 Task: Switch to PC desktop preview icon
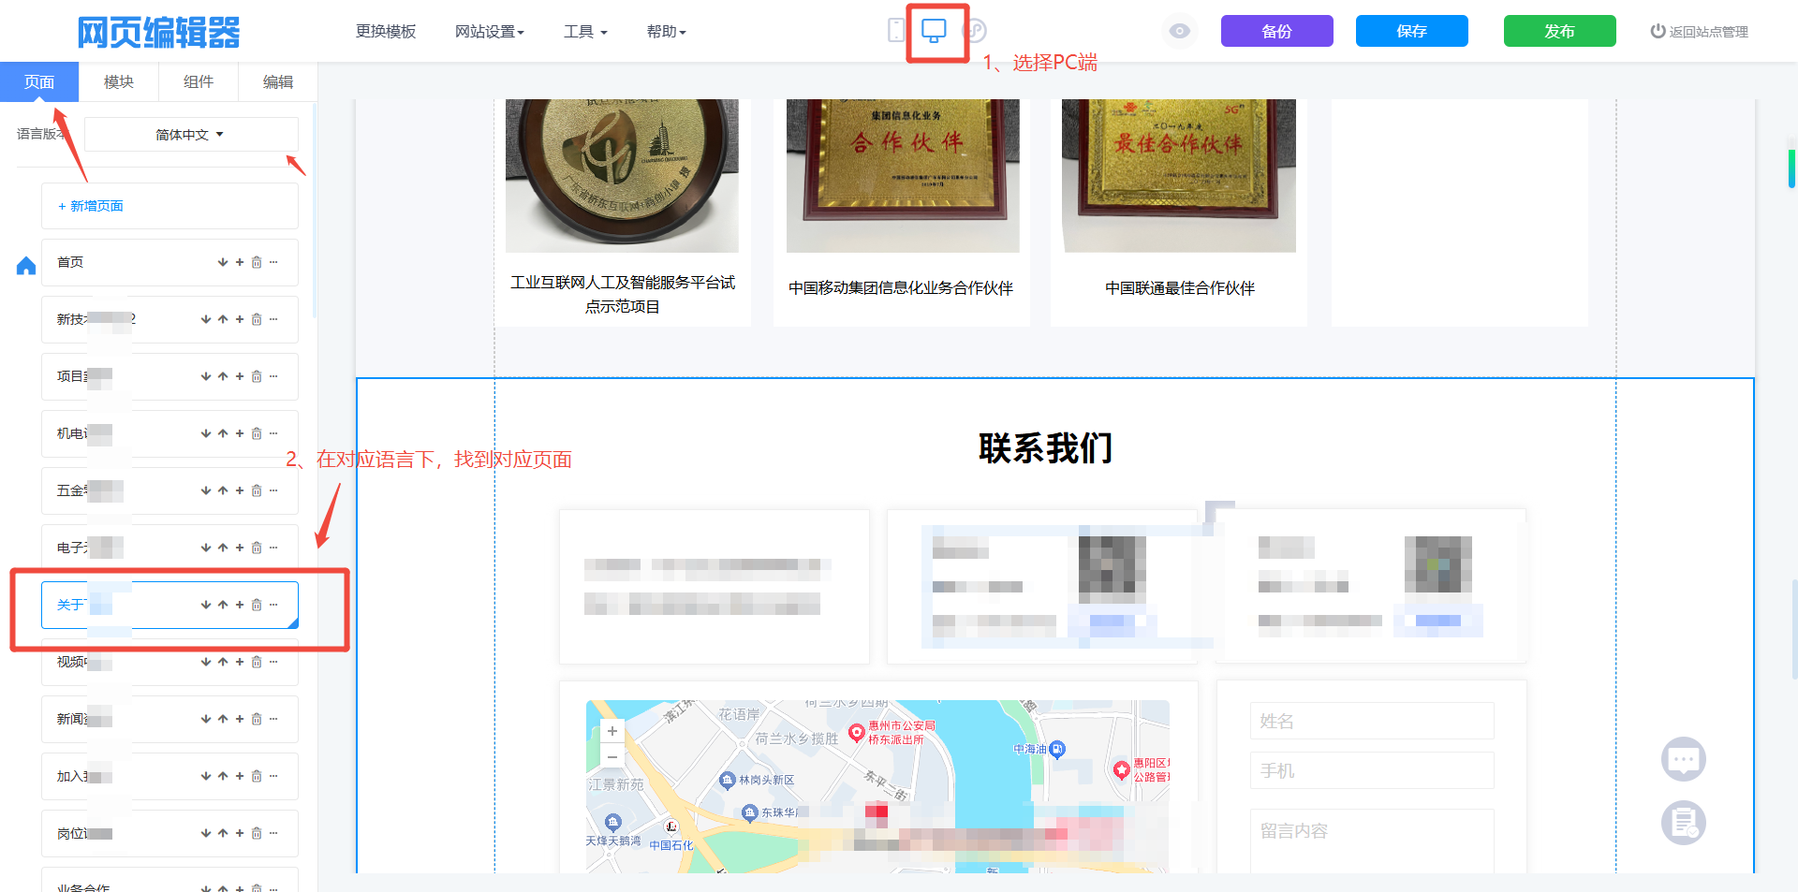(x=934, y=31)
